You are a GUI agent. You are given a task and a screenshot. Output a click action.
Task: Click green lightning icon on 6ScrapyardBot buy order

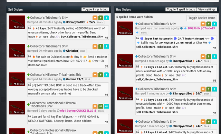pos(209,122)
